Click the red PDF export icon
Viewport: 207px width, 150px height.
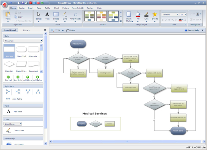pos(31,3)
